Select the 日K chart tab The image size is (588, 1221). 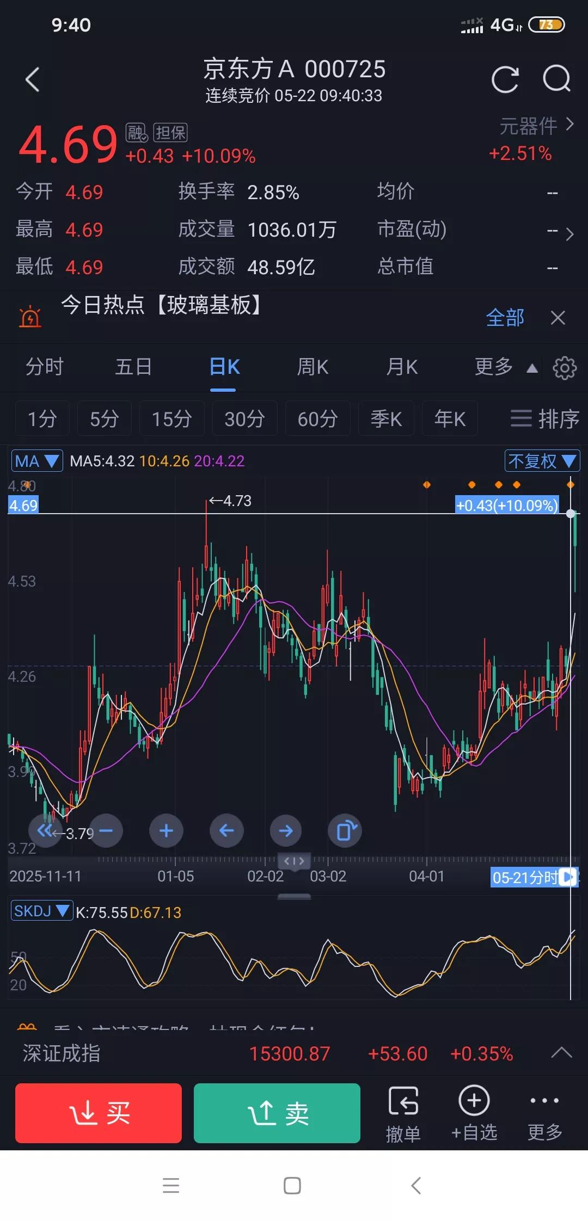[224, 367]
